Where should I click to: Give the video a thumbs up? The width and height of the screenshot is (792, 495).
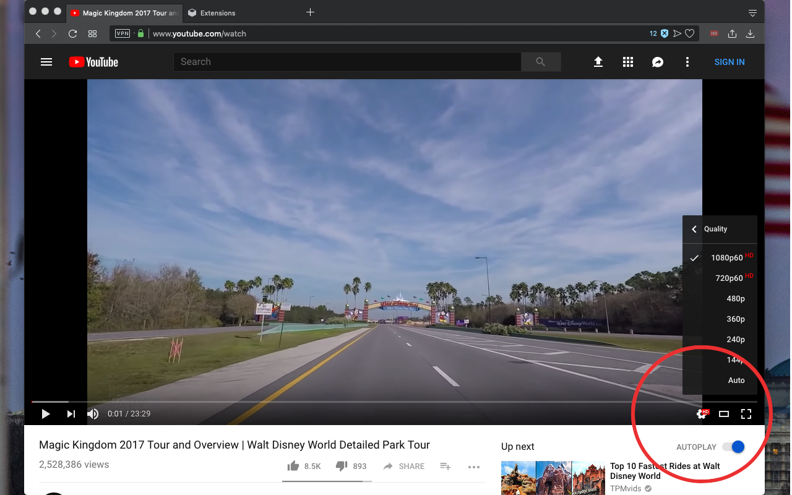pyautogui.click(x=294, y=466)
